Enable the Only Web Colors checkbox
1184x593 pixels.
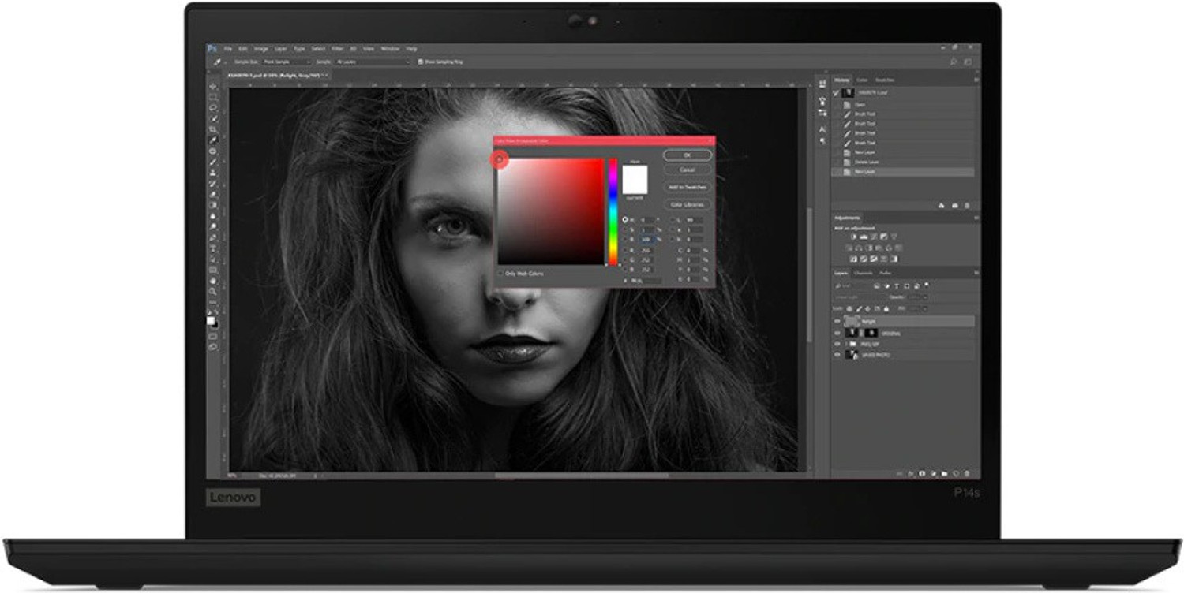coord(500,274)
